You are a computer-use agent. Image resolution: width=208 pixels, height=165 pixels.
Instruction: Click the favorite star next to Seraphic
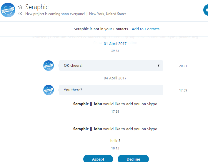point(20,7)
